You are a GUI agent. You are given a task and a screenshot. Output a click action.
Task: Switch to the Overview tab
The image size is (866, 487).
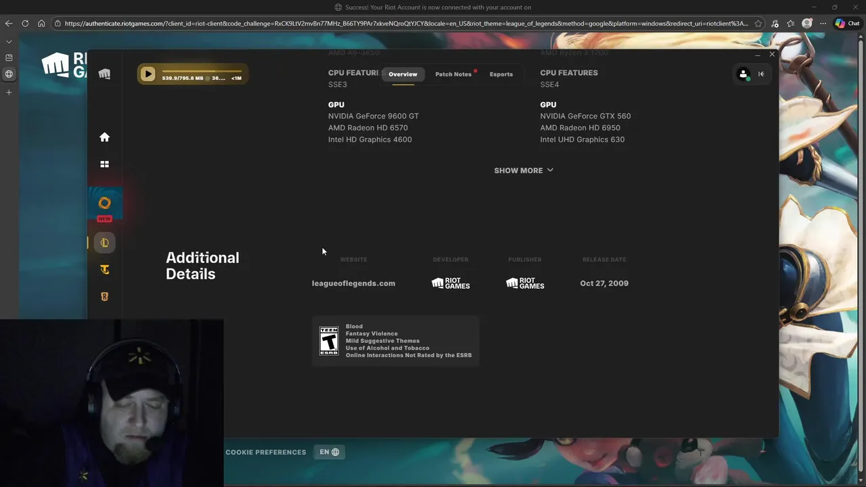[x=403, y=74]
